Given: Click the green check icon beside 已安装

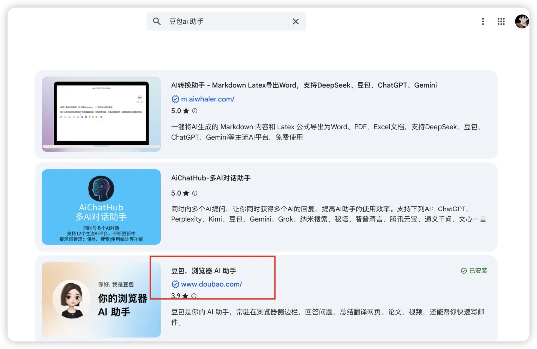Looking at the screenshot, I should 464,271.
